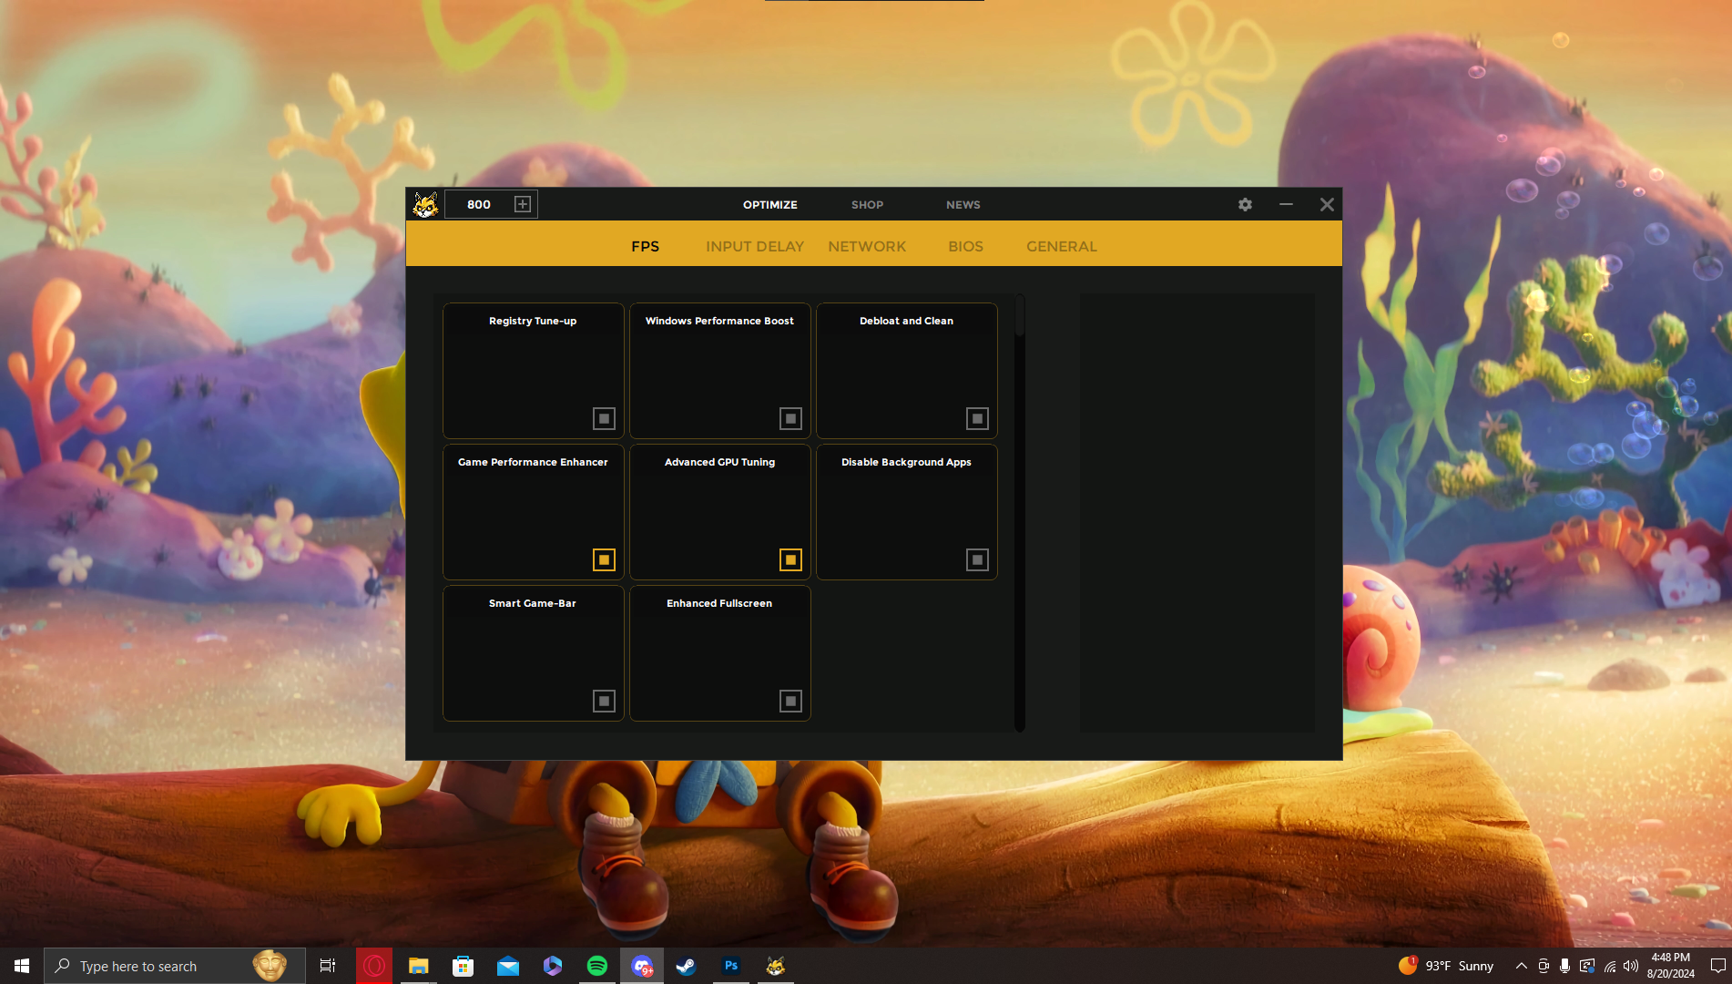This screenshot has height=984, width=1732.
Task: Click the fox optimizer taskbar icon
Action: (x=775, y=966)
